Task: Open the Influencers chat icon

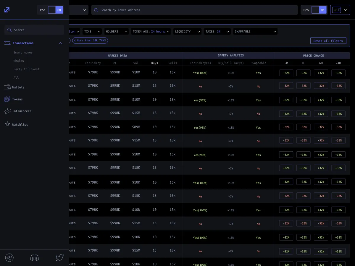Action: coord(7,111)
